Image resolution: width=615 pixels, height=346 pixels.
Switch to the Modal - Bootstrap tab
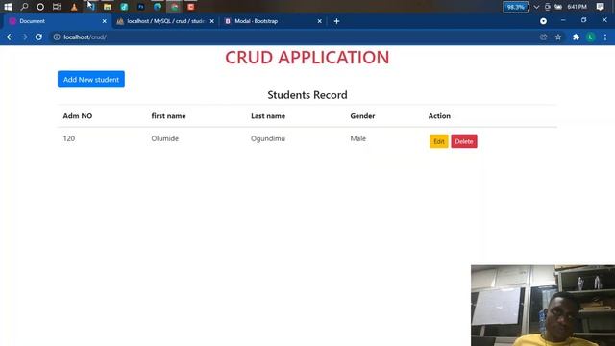click(273, 21)
